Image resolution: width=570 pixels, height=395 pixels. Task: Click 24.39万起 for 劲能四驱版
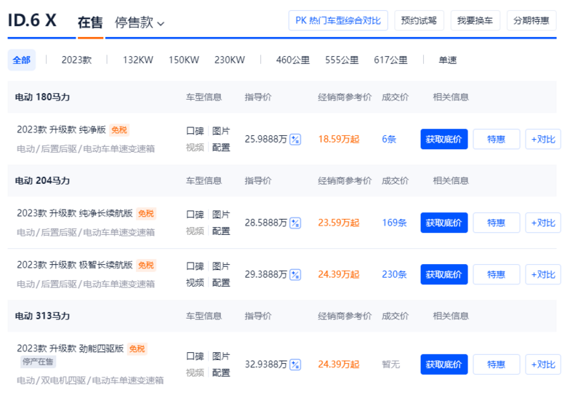tap(339, 364)
